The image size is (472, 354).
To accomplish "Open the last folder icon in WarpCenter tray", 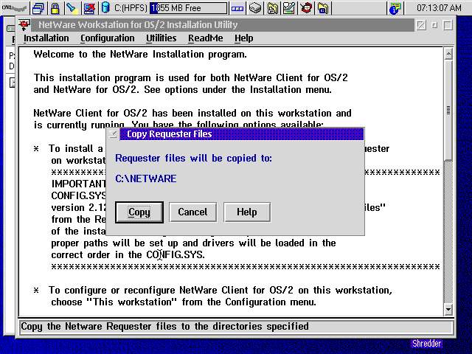I will [x=323, y=8].
